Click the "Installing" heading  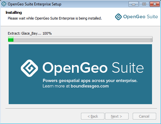14,12
